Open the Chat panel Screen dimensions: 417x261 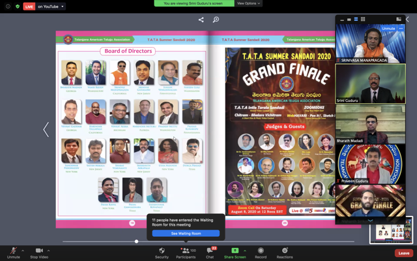[x=210, y=253]
